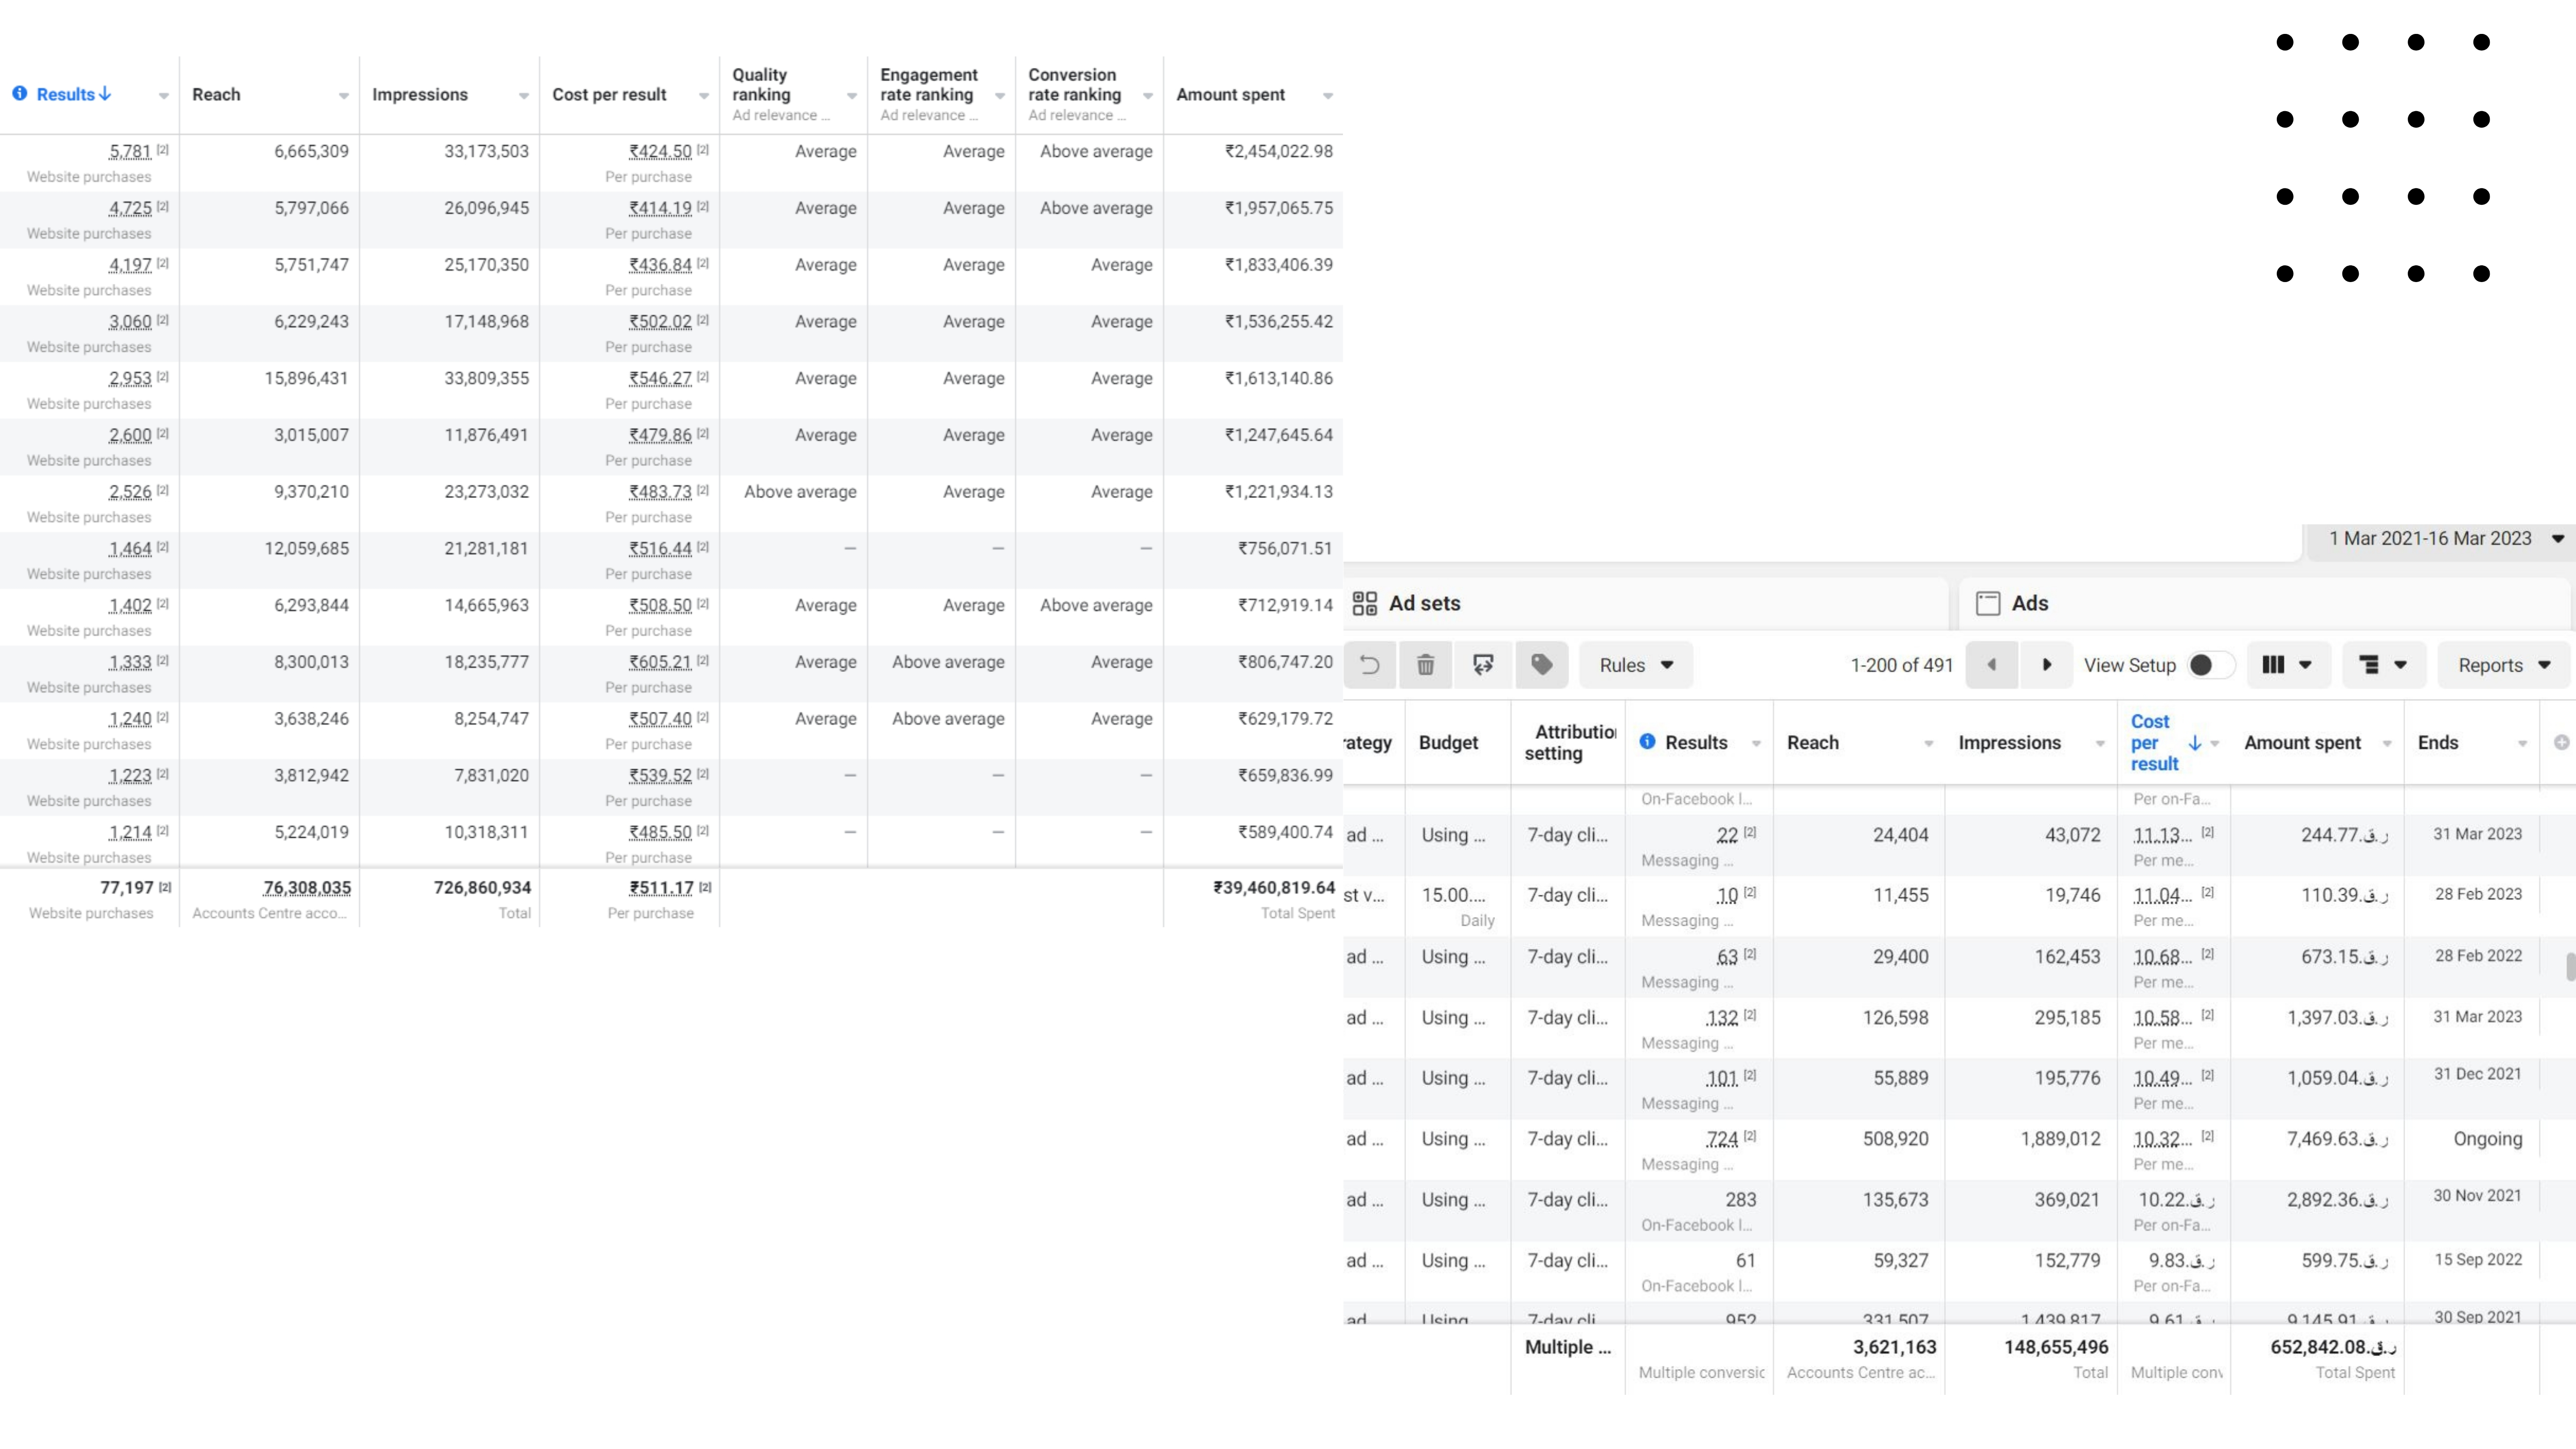Toggle the View Setup switch
Viewport: 2576px width, 1449px height.
2210,665
